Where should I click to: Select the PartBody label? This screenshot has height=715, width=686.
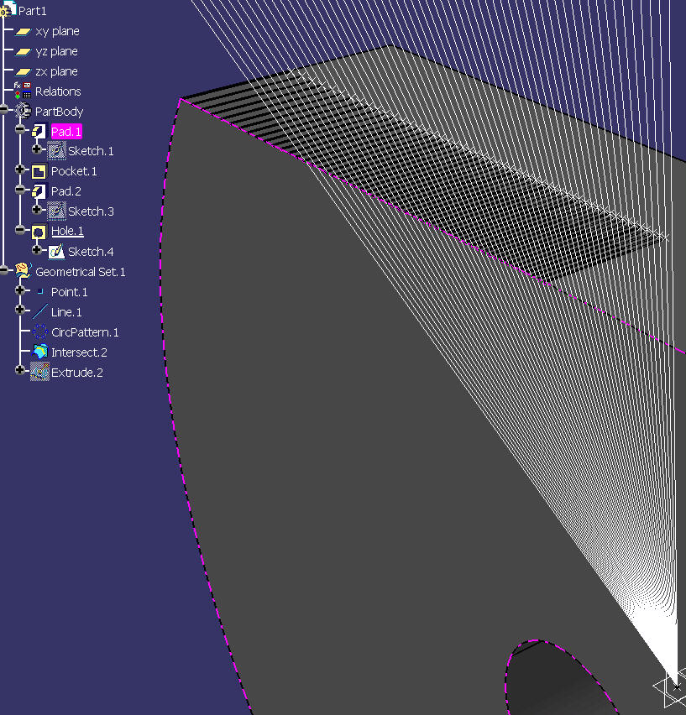(60, 112)
